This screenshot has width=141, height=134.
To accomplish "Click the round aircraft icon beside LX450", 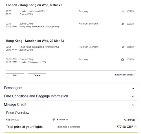I will click(x=123, y=60).
